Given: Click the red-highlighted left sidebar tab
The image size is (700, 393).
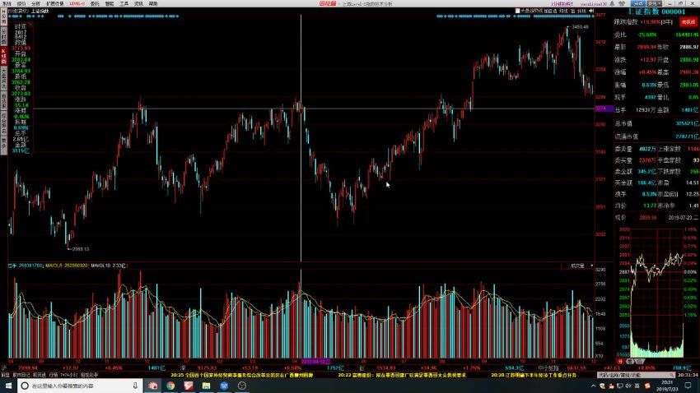Looking at the screenshot, I should pos(3,57).
